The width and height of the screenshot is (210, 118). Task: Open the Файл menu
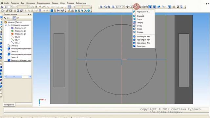(6, 3)
